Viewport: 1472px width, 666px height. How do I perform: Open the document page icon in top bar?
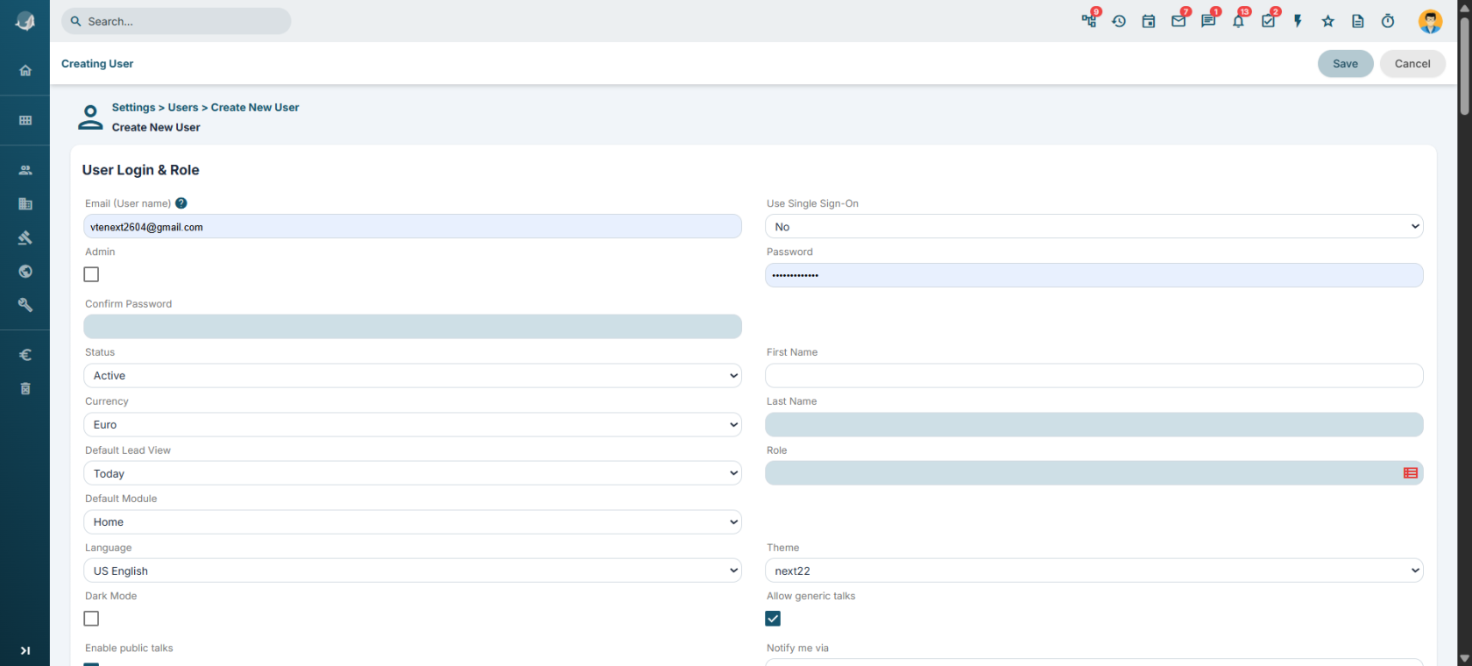(x=1358, y=21)
